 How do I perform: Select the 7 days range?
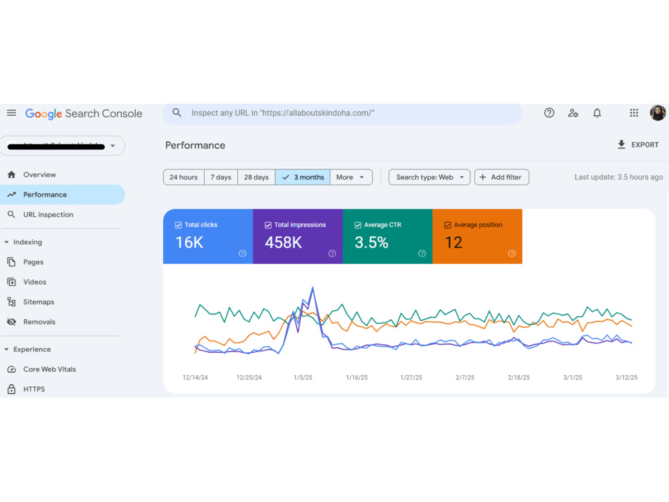221,177
